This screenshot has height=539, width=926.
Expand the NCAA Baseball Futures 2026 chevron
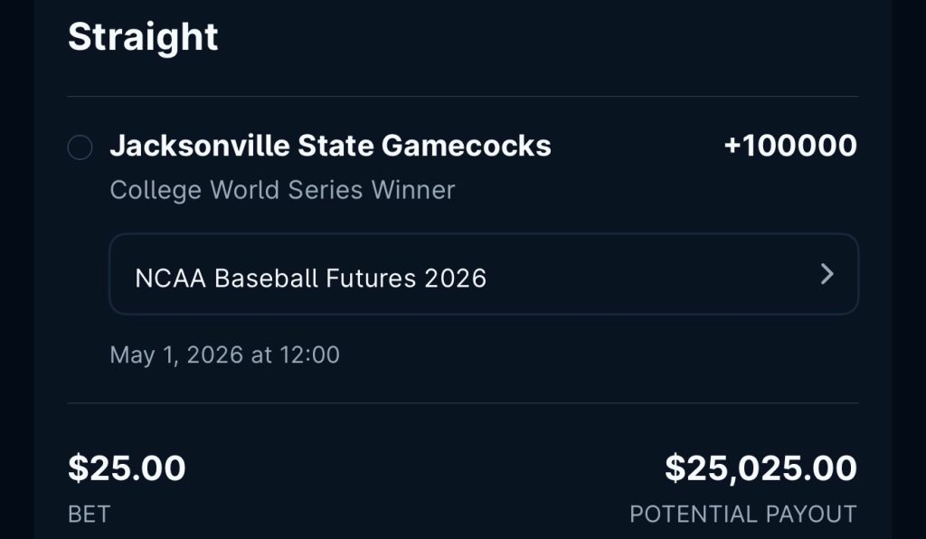click(826, 275)
